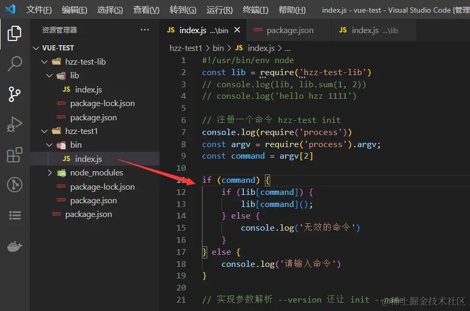470x311 pixels.
Task: Click the npm icon on package.json tab
Action: pyautogui.click(x=258, y=30)
